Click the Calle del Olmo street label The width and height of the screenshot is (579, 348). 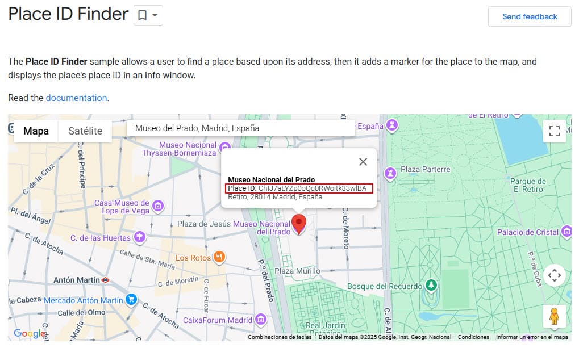click(81, 313)
